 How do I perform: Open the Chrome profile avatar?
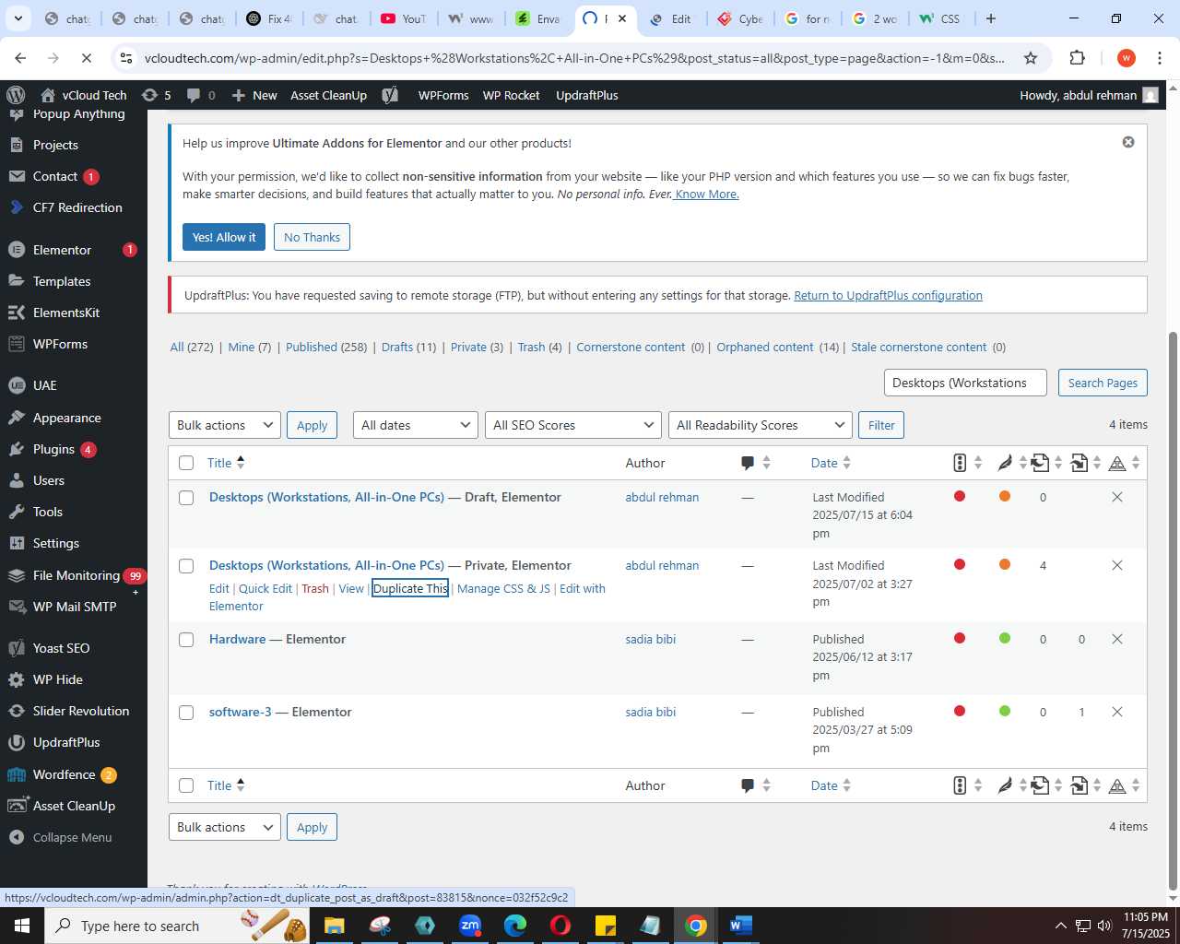[x=1126, y=58]
